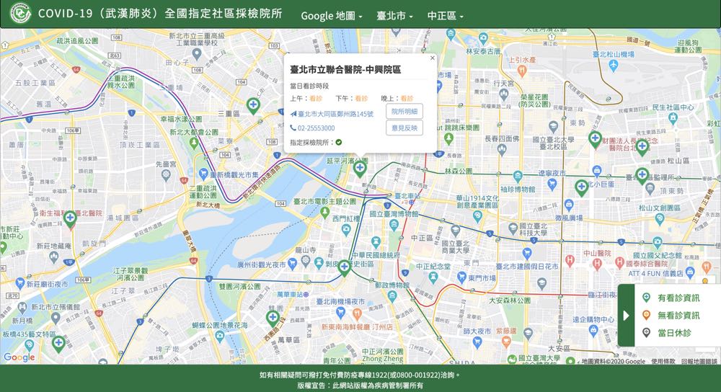
Task: Click the 上引水產 restaurant icon
Action: click(521, 71)
